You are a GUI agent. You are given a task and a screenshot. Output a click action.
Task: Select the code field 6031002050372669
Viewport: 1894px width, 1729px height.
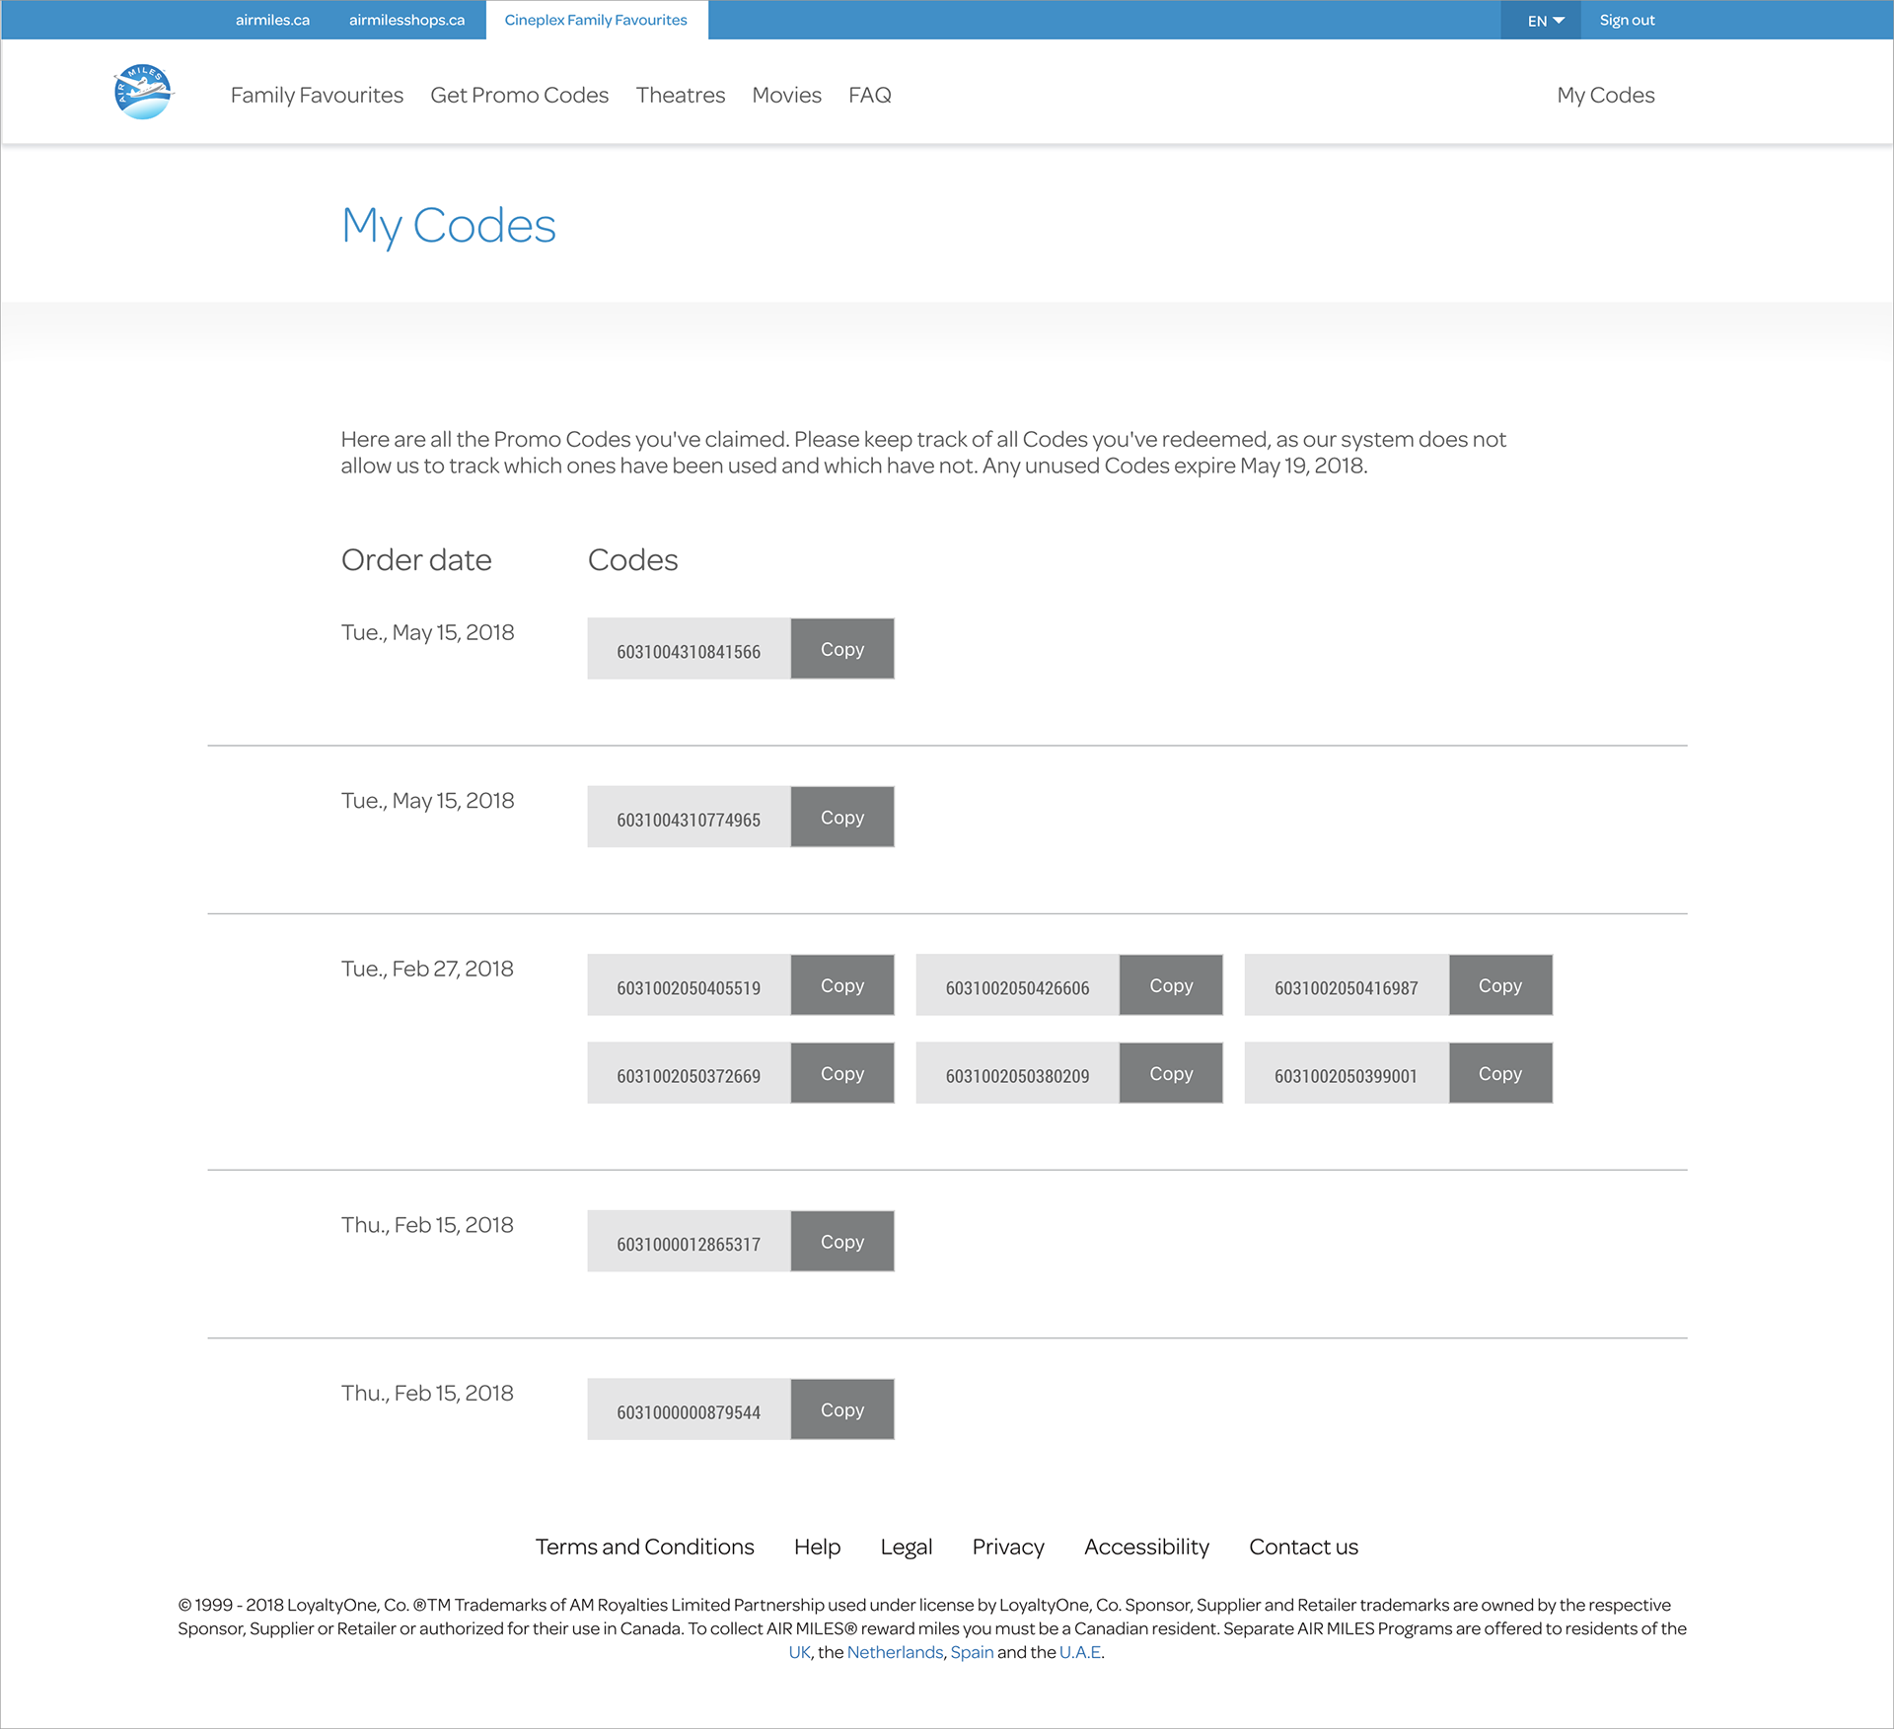[x=689, y=1073]
